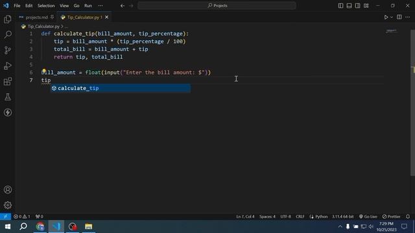Image resolution: width=415 pixels, height=233 pixels.
Task: Toggle the secondary side bar layout icon
Action: [x=357, y=6]
